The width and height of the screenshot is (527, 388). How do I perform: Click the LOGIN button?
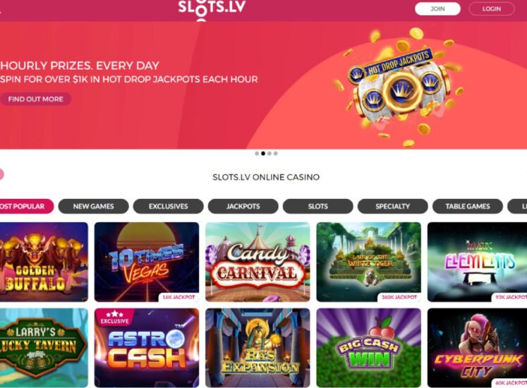(x=492, y=8)
